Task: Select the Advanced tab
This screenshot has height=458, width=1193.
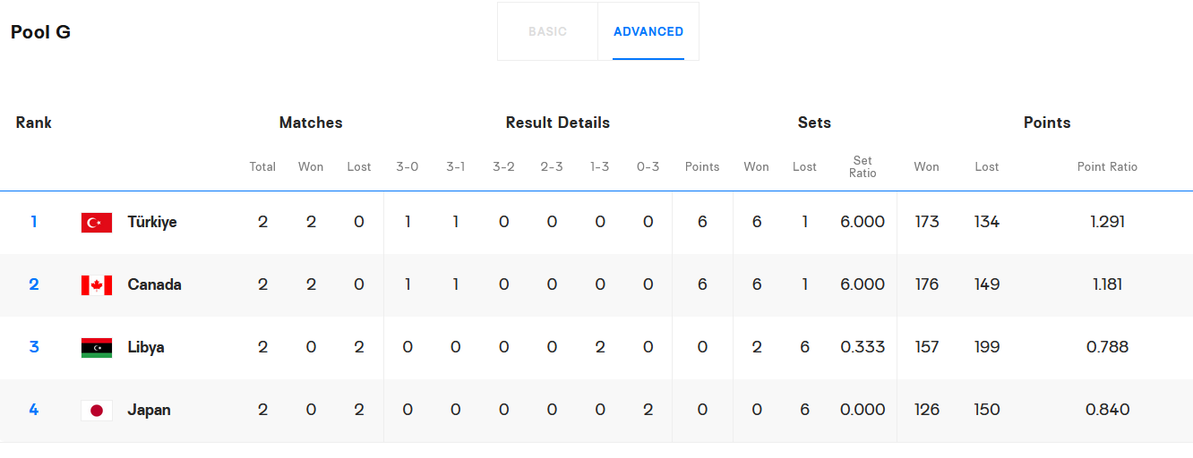Action: click(648, 31)
